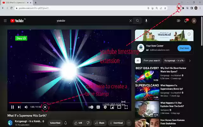Go to YouTube home via logo
Viewport: 203px width, 127px height.
18,21
